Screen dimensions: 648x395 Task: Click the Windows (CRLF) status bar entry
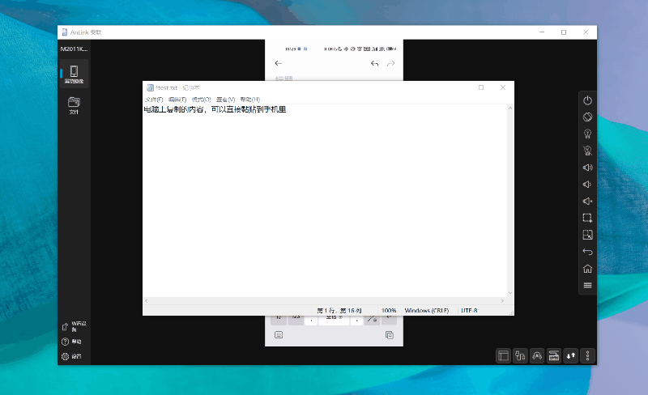pyautogui.click(x=427, y=310)
